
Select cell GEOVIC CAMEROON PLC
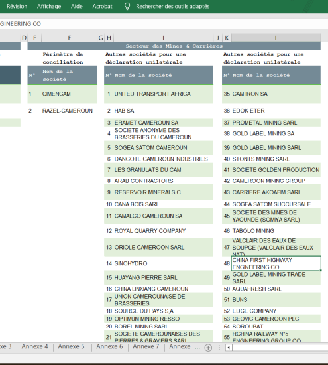(x=276, y=319)
